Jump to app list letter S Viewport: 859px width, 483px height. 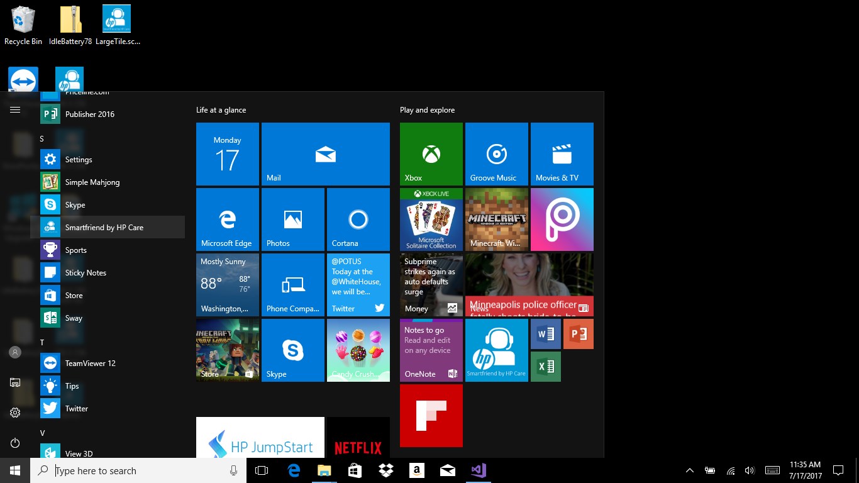42,138
